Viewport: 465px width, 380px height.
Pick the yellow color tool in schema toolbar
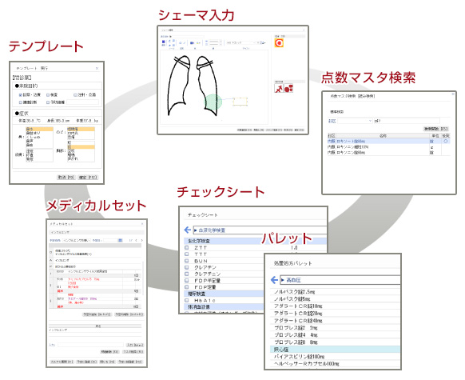pyautogui.click(x=199, y=42)
